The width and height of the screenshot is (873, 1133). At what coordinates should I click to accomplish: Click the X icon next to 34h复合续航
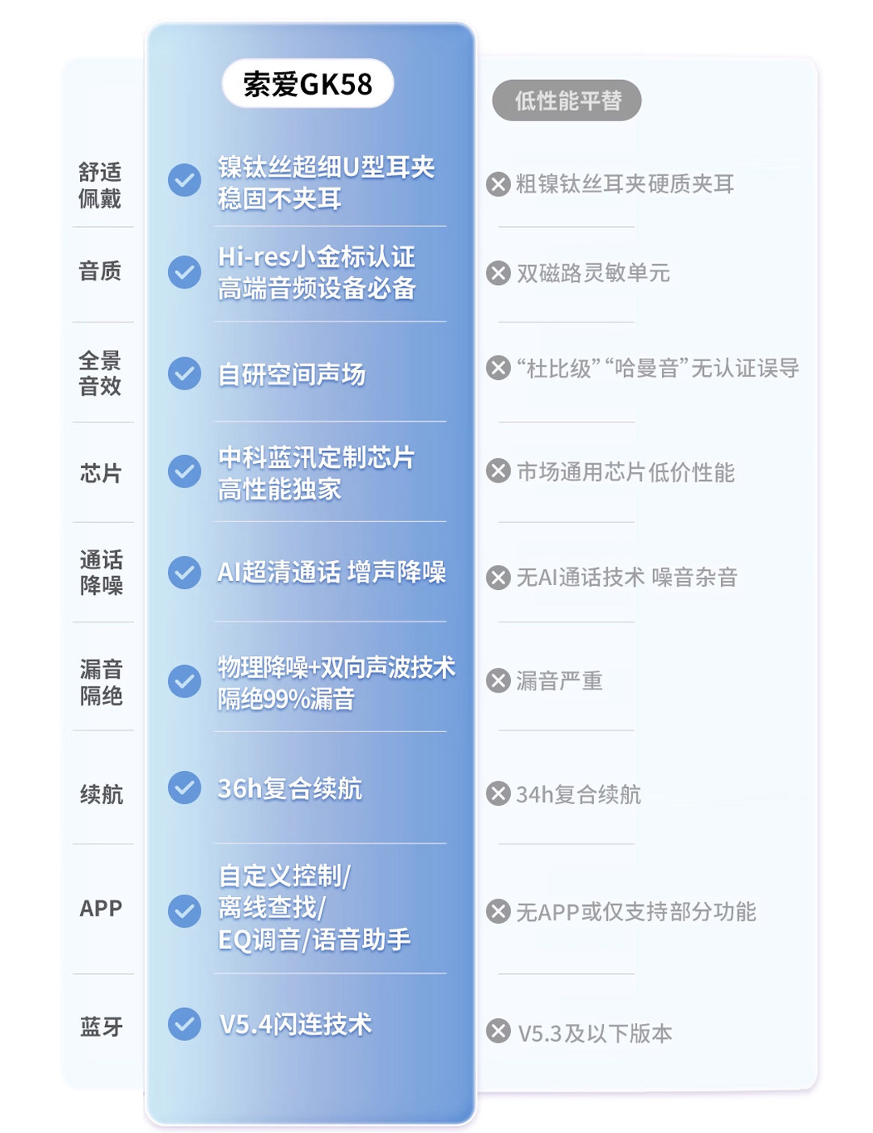click(498, 794)
